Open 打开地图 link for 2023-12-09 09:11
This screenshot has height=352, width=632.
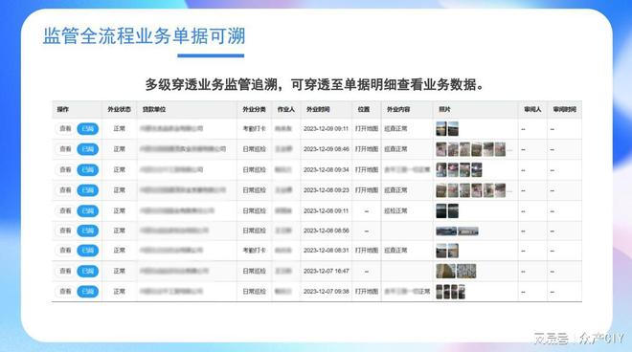(x=367, y=129)
